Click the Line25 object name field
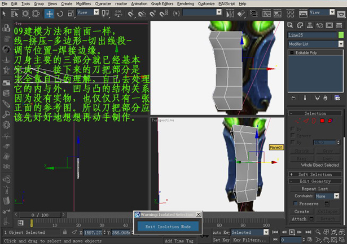Screen dimensions: 347x244 point(312,35)
